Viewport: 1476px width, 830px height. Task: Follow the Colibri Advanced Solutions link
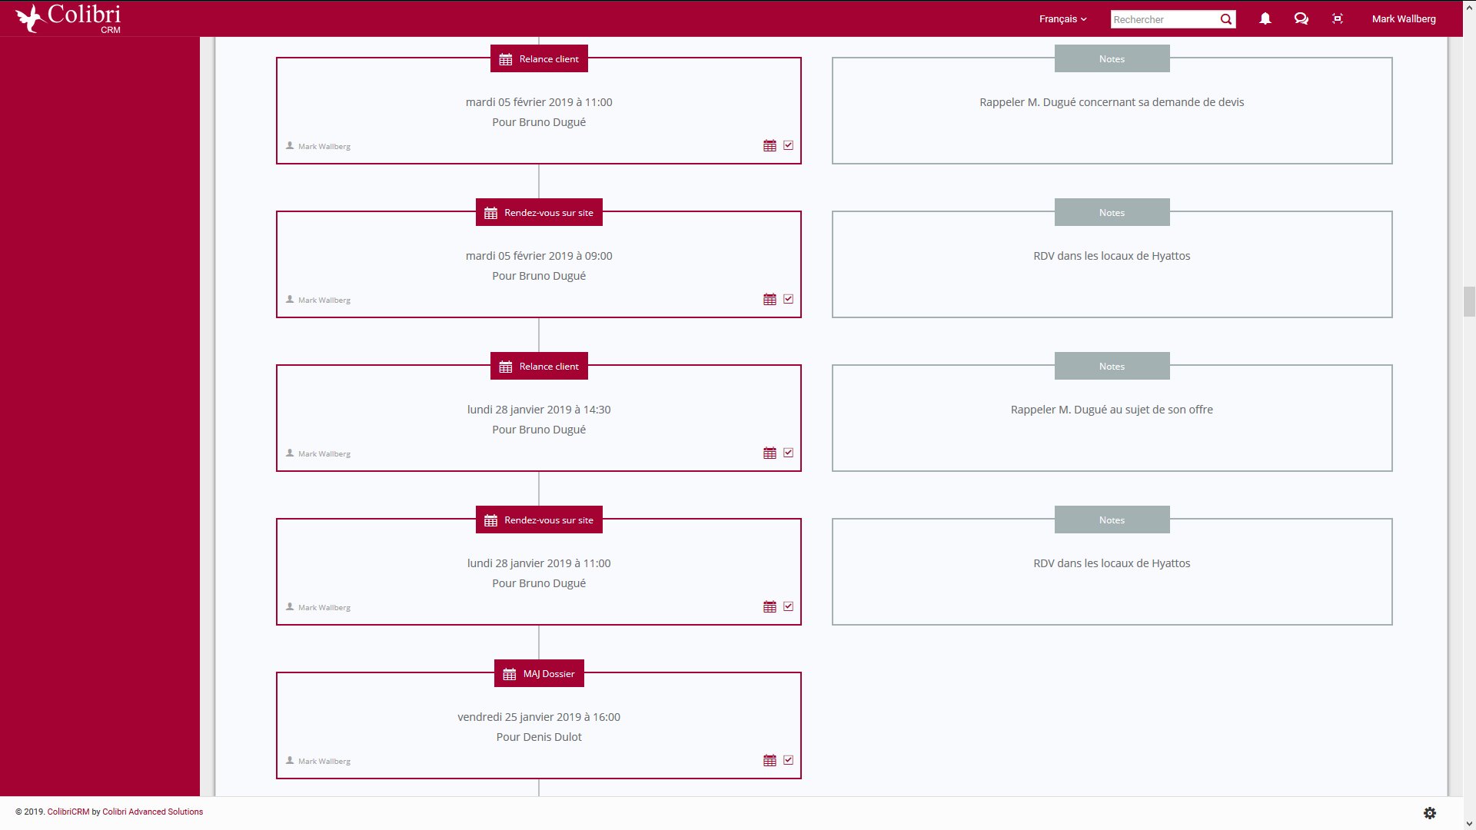152,812
